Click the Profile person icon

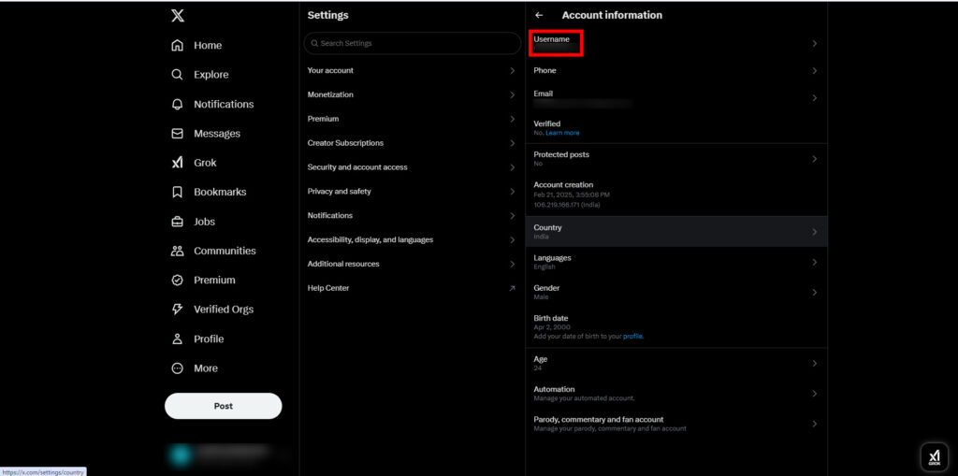pos(177,339)
